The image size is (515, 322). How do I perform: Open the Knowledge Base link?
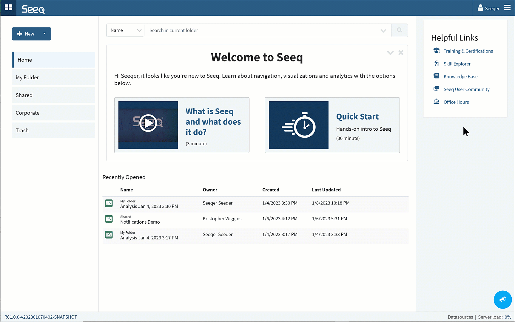(x=460, y=77)
